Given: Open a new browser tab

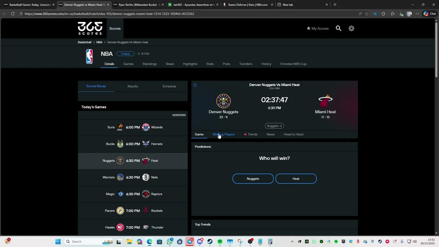Looking at the screenshot, I should 335,4.
